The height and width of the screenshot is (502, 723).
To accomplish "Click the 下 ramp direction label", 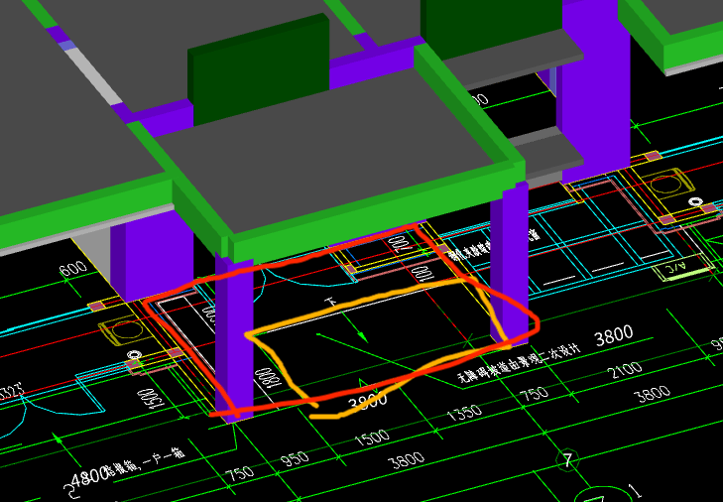I will pos(330,303).
